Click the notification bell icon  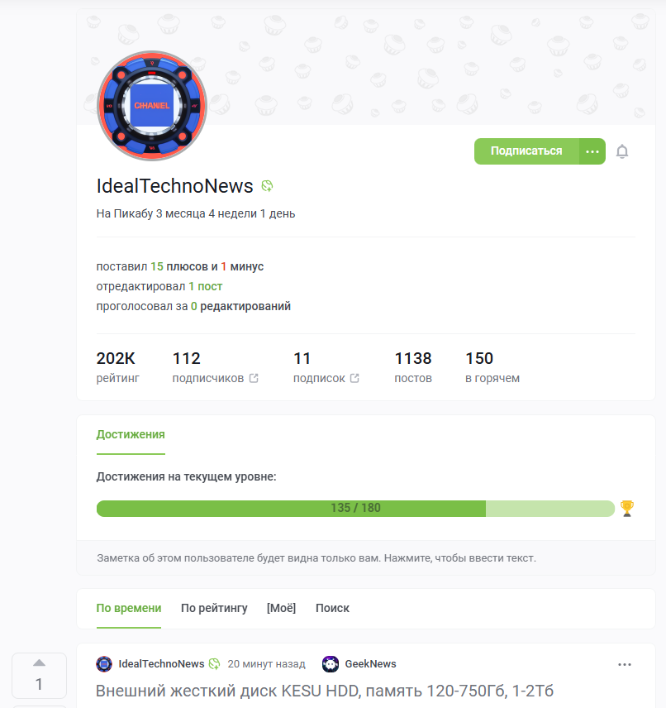tap(622, 151)
